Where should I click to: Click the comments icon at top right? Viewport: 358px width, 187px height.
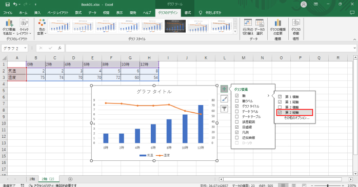point(352,13)
